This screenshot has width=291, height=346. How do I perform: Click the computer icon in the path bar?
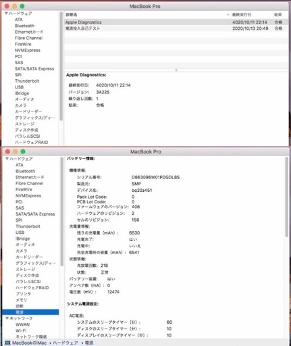(x=7, y=343)
